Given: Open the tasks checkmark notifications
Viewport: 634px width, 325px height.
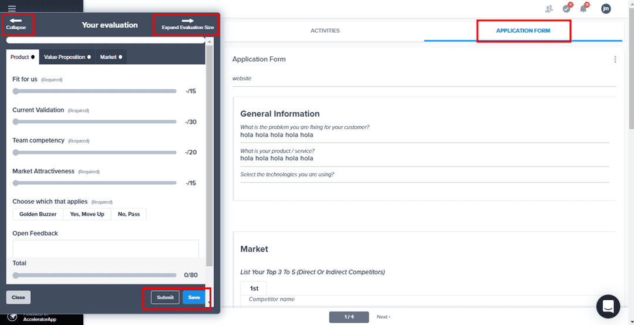Looking at the screenshot, I should click(x=566, y=8).
